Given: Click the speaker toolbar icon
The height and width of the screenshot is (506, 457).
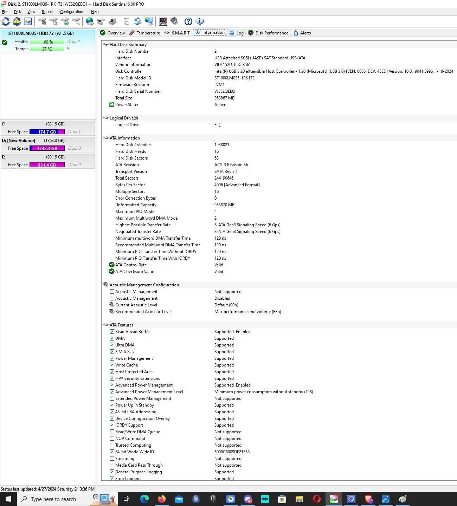Looking at the screenshot, I should coord(174,21).
